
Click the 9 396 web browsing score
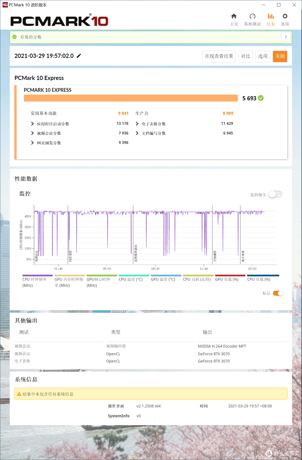click(124, 143)
